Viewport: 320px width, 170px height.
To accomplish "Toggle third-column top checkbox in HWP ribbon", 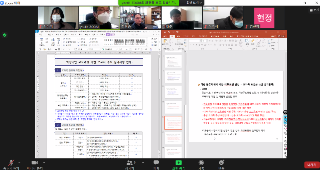I will [x=90, y=39].
